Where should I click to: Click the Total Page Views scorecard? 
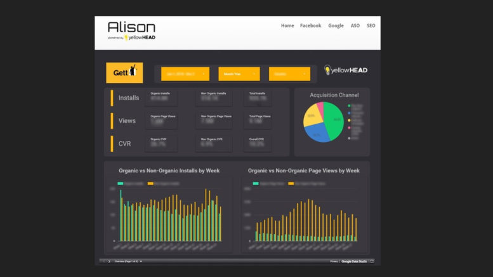point(258,120)
